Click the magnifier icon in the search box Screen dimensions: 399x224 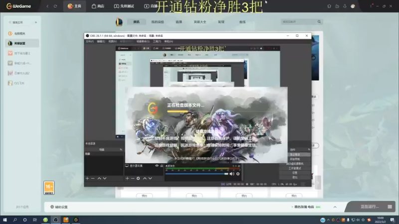[319, 22]
